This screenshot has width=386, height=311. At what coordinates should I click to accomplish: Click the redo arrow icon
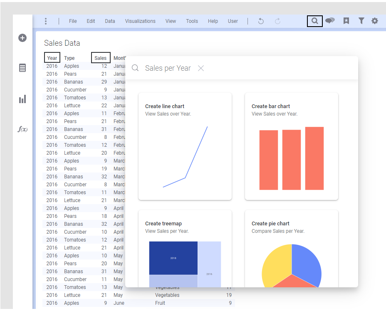[x=277, y=21]
